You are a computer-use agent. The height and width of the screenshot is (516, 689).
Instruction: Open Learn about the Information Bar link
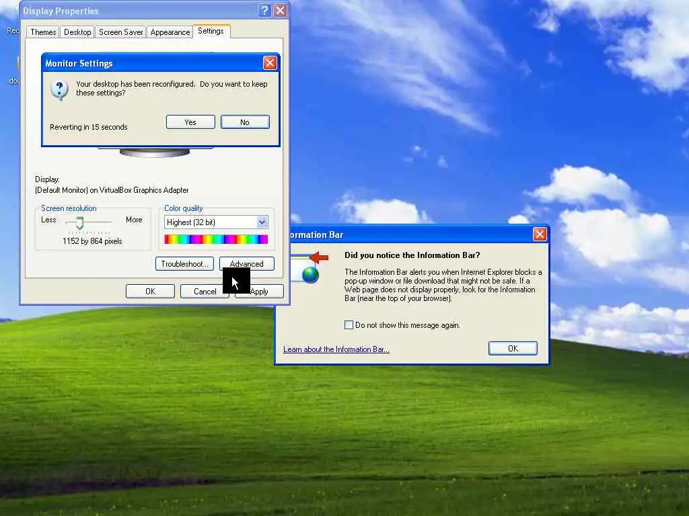(336, 349)
